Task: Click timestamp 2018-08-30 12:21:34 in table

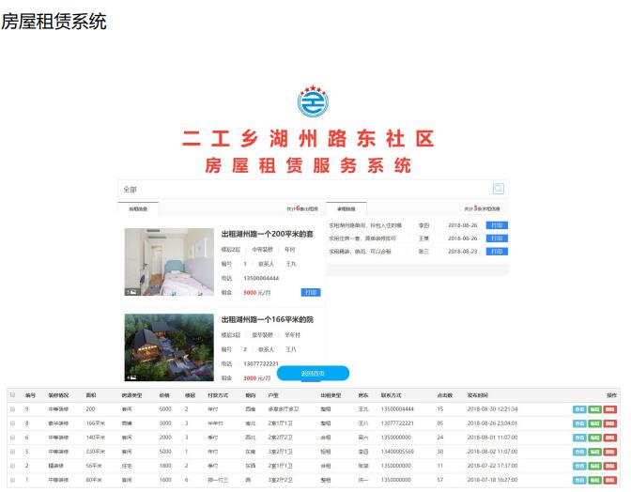Action: click(x=492, y=409)
